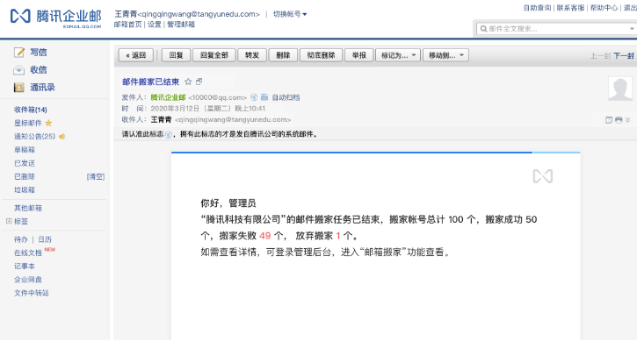The height and width of the screenshot is (356, 637).
Task: Go to 下一封 next email
Action: (x=624, y=56)
